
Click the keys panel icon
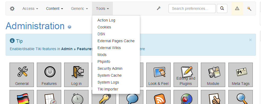(x=104, y=99)
